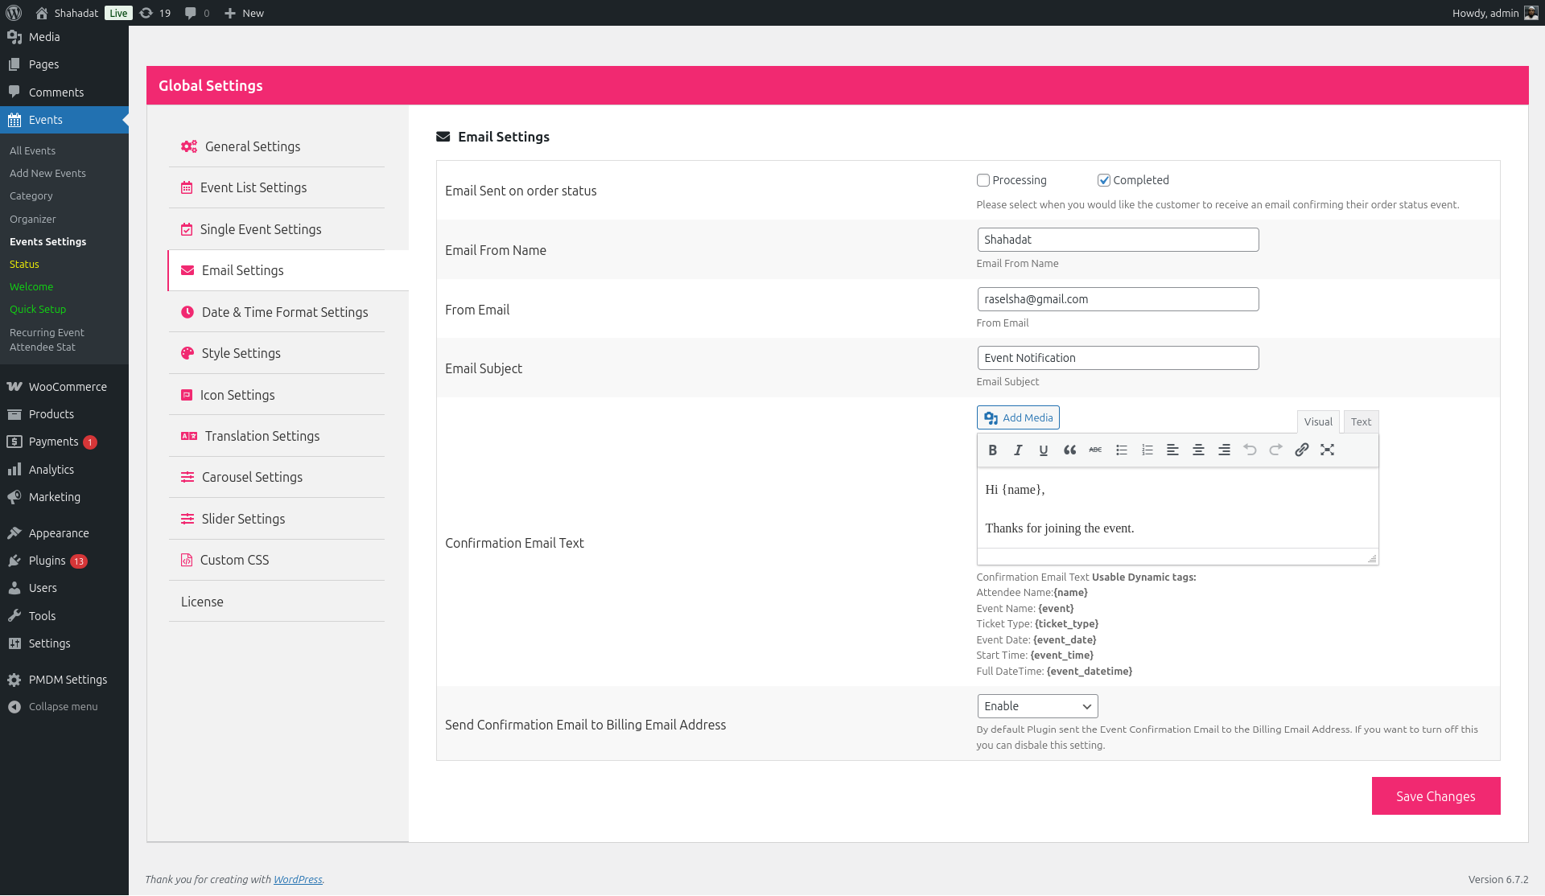
Task: Open Slider Settings tab
Action: pos(277,519)
